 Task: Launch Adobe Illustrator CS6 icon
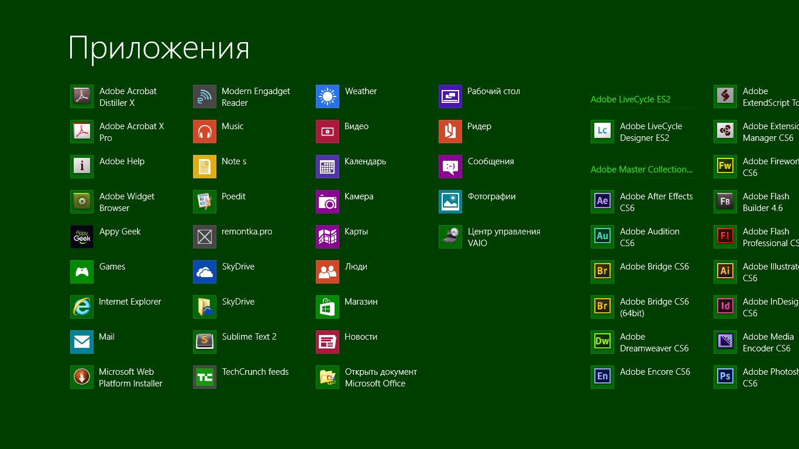click(725, 272)
